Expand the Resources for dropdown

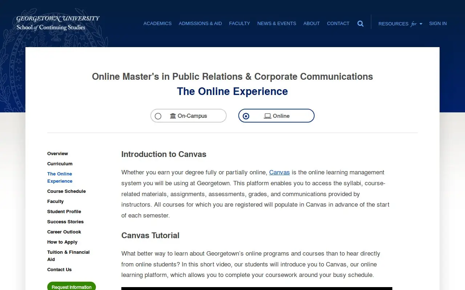click(400, 24)
